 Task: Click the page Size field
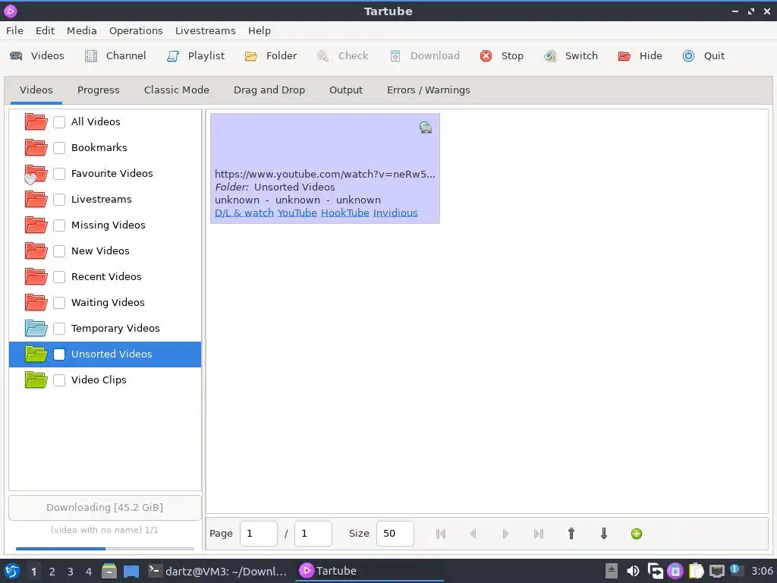pyautogui.click(x=395, y=534)
